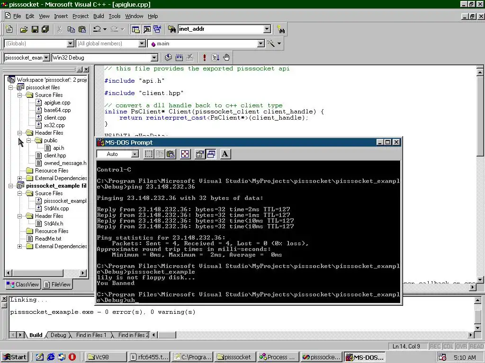Image resolution: width=485 pixels, height=363 pixels.
Task: Collapse the pisssocket files project node
Action: point(11,87)
